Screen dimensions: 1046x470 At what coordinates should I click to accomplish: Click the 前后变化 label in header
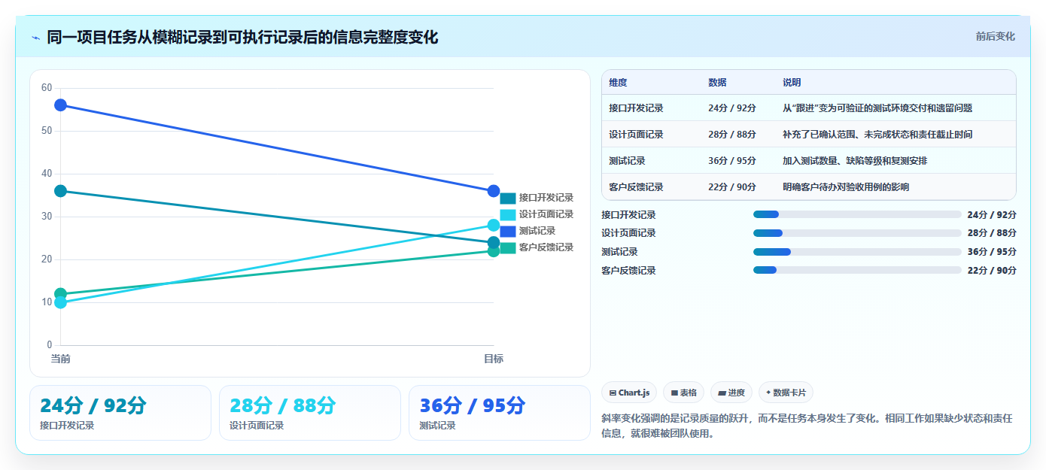tap(995, 36)
